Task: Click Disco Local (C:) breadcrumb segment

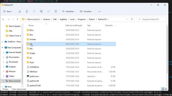Action: pos(34,19)
